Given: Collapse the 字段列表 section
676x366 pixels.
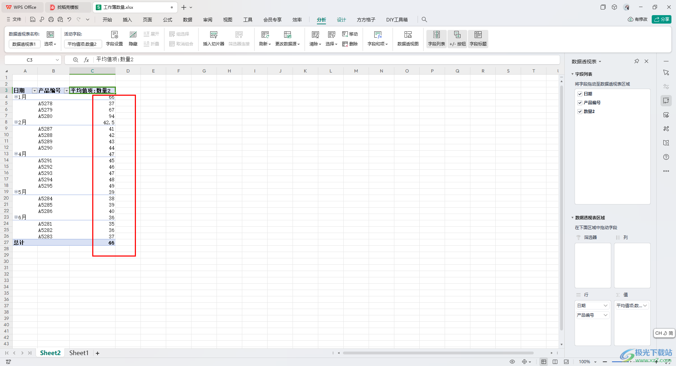Looking at the screenshot, I should click(x=572, y=74).
